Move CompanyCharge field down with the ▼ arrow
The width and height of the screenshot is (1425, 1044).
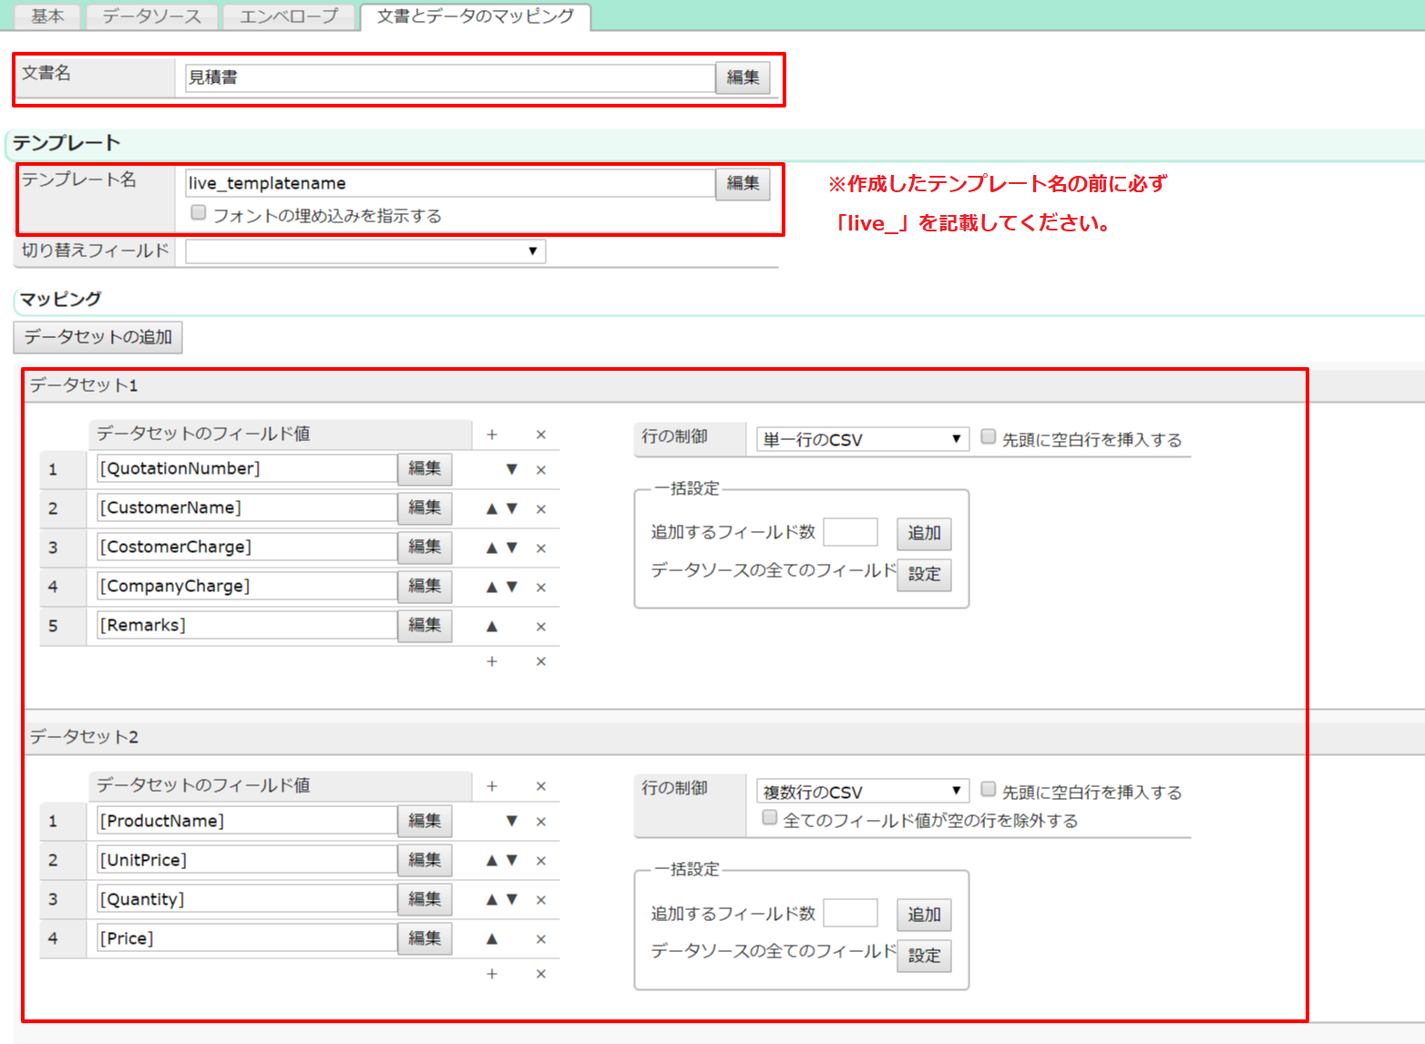(512, 588)
